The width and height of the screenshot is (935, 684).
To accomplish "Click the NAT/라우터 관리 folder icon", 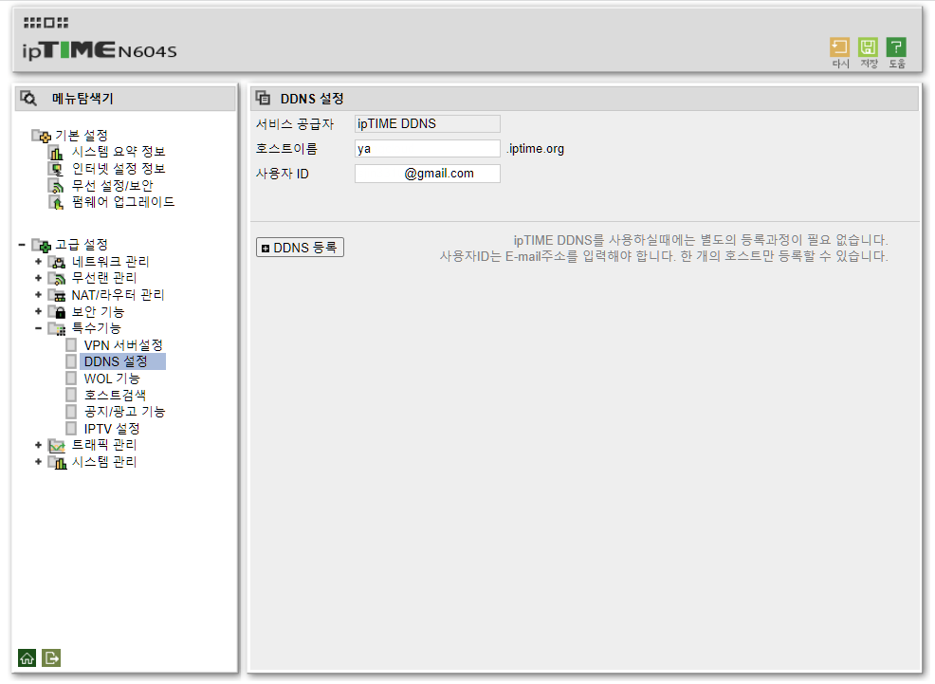I will click(x=57, y=295).
